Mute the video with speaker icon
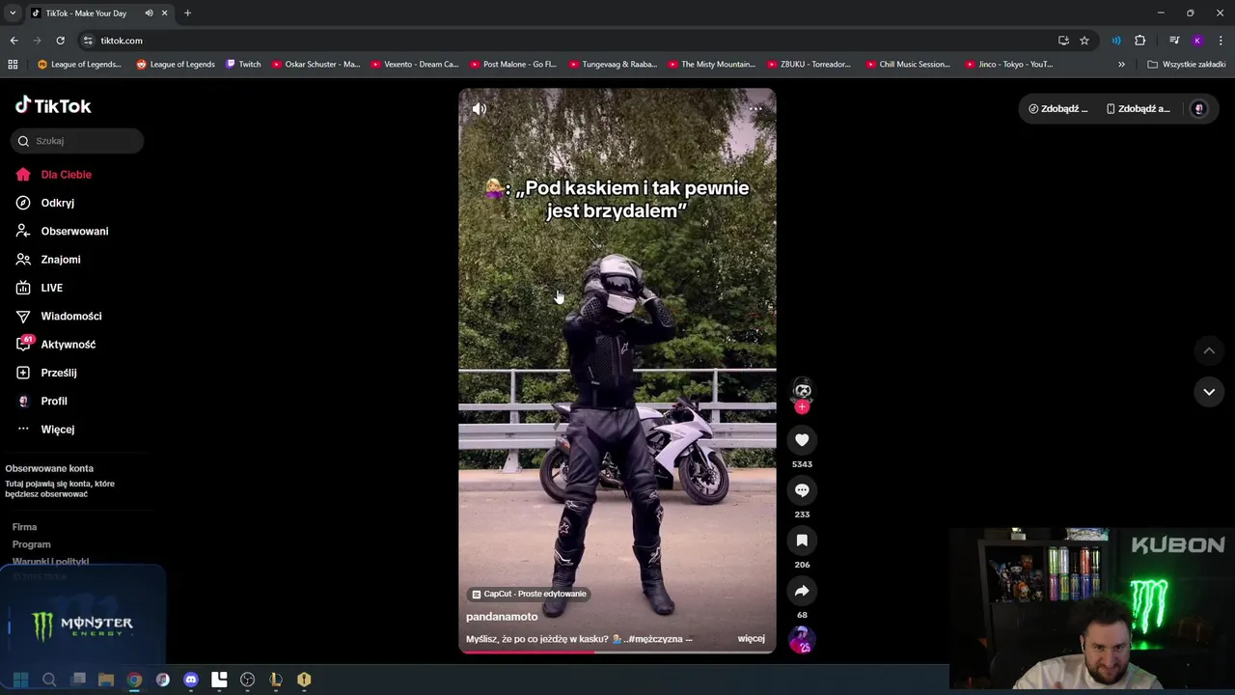Screen dimensions: 1235x695 pos(480,109)
